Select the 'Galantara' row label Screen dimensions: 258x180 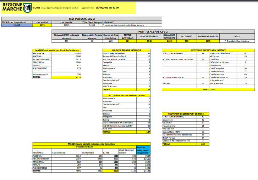point(167,123)
